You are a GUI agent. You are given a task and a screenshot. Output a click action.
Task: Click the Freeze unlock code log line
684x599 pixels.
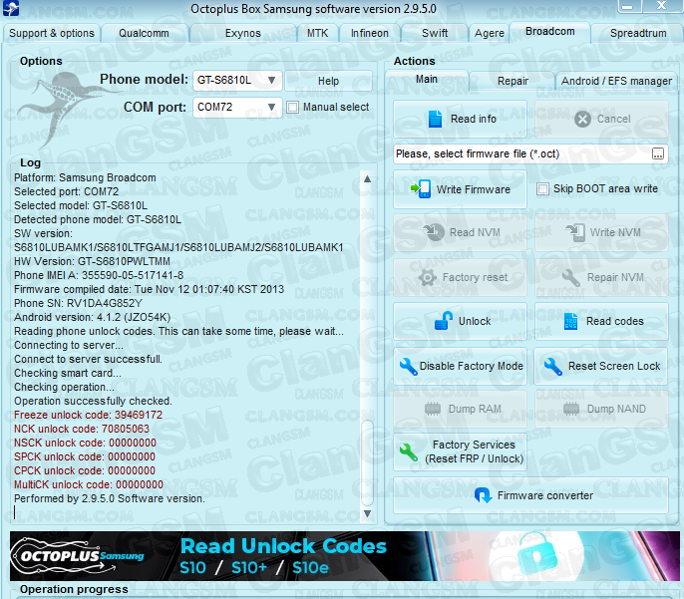(88, 415)
